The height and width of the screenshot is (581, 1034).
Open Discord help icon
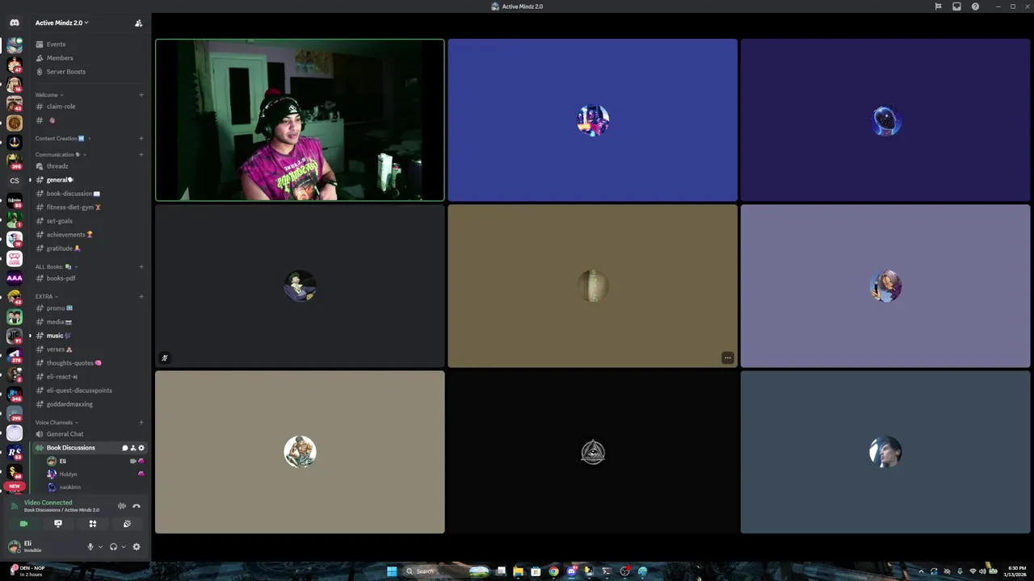[x=975, y=6]
